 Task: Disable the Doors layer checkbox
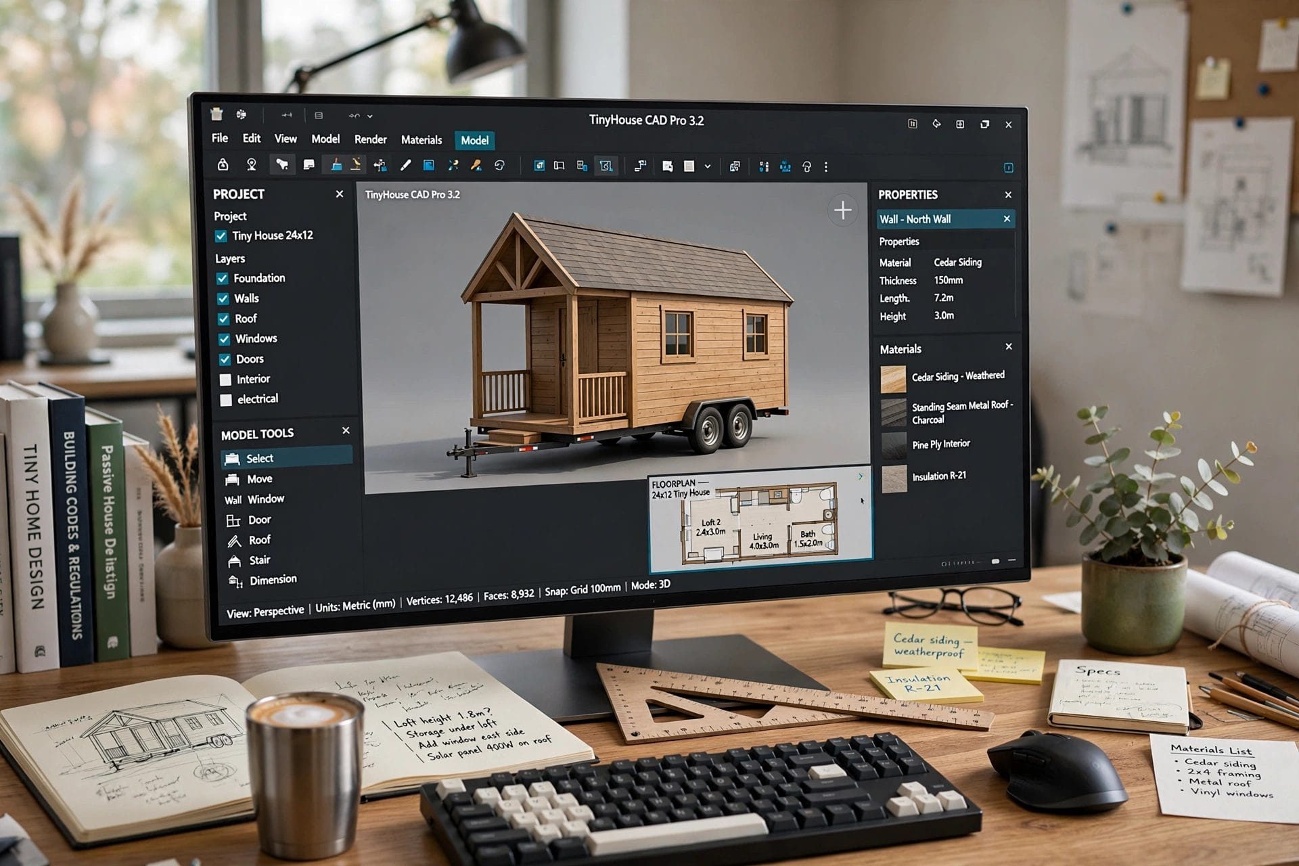(x=225, y=359)
